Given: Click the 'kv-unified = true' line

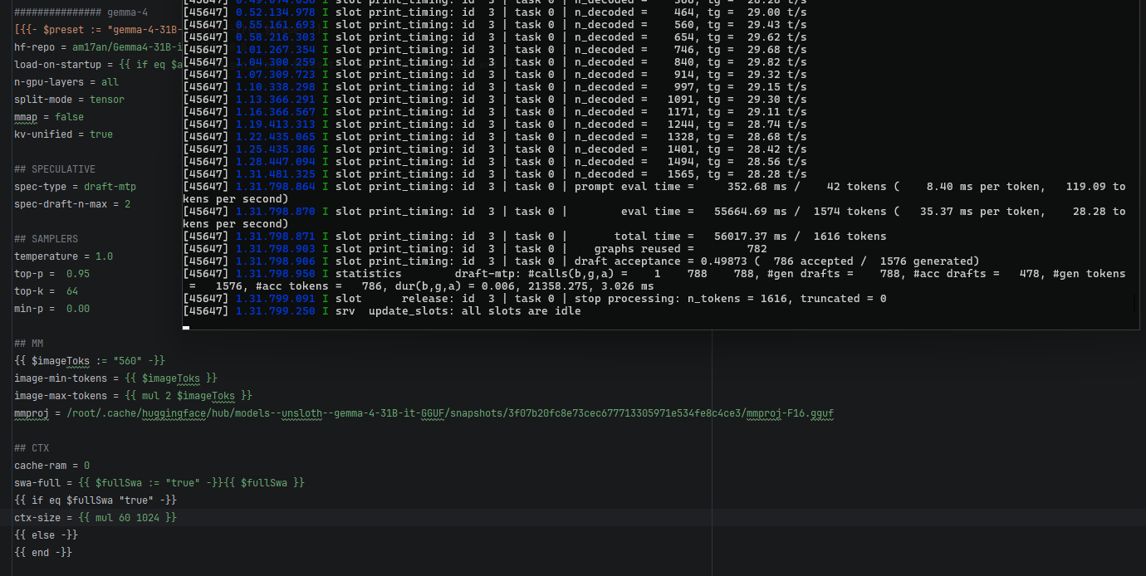Looking at the screenshot, I should 63,134.
